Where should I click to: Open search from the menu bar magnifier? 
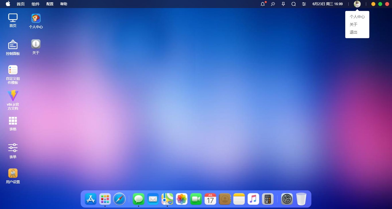click(x=293, y=4)
